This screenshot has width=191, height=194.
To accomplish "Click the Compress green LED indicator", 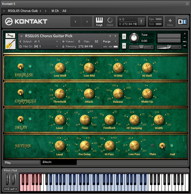I will point(30,92).
